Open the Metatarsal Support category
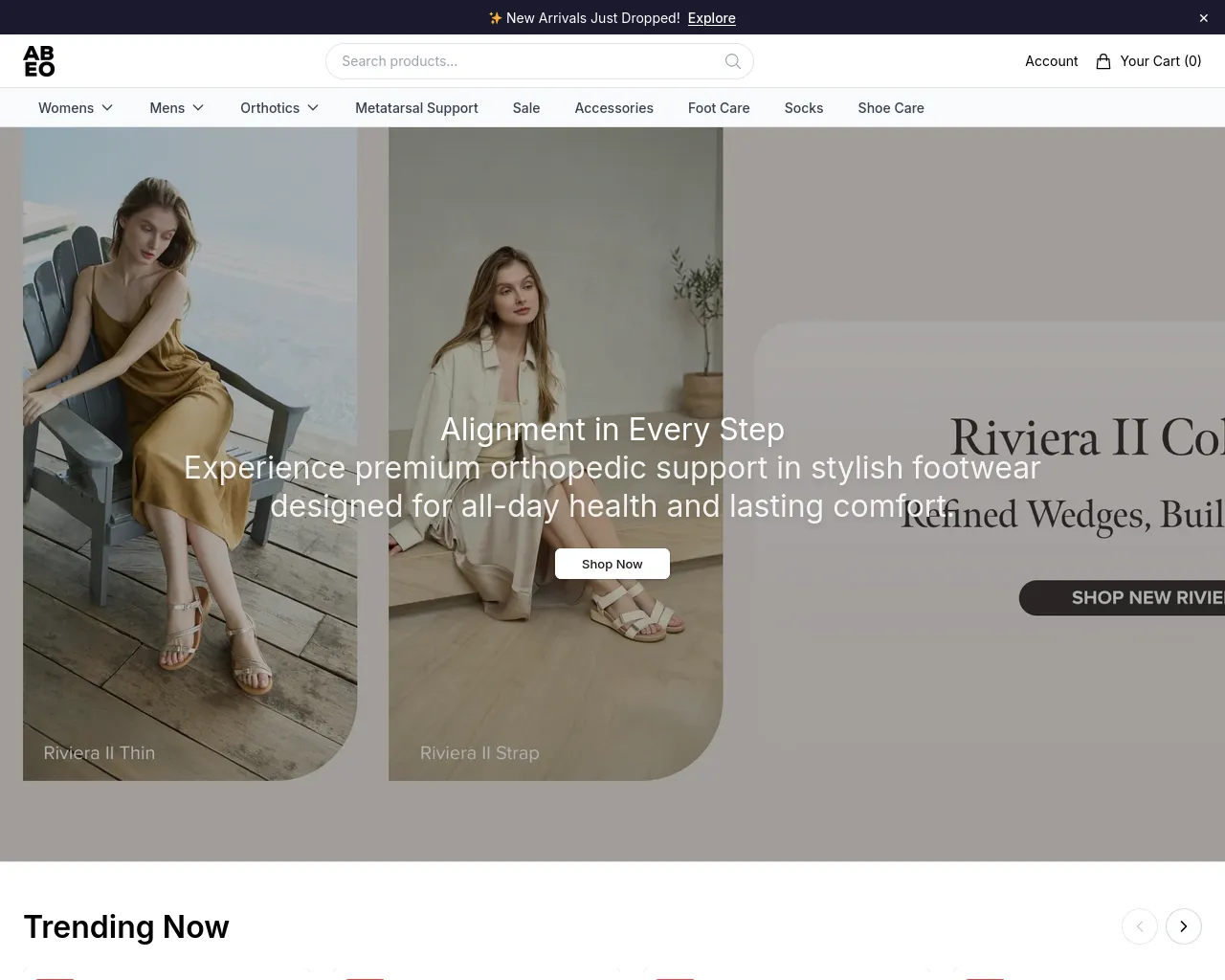The image size is (1225, 980). pos(416,108)
